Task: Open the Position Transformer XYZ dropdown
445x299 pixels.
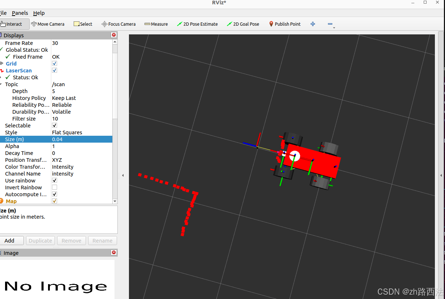Action: (82, 160)
